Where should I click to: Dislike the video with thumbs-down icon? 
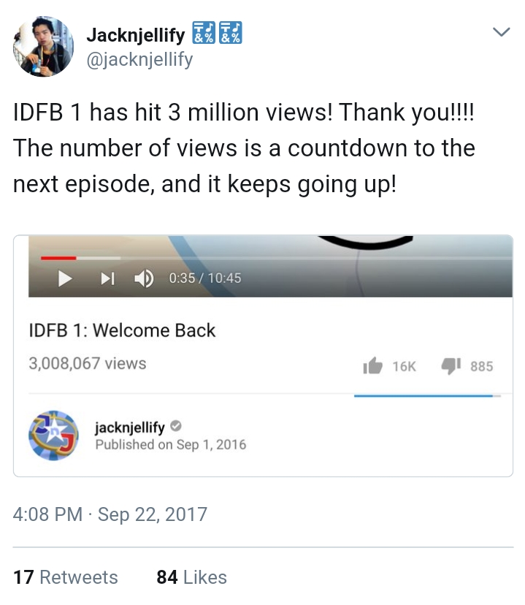coord(451,365)
